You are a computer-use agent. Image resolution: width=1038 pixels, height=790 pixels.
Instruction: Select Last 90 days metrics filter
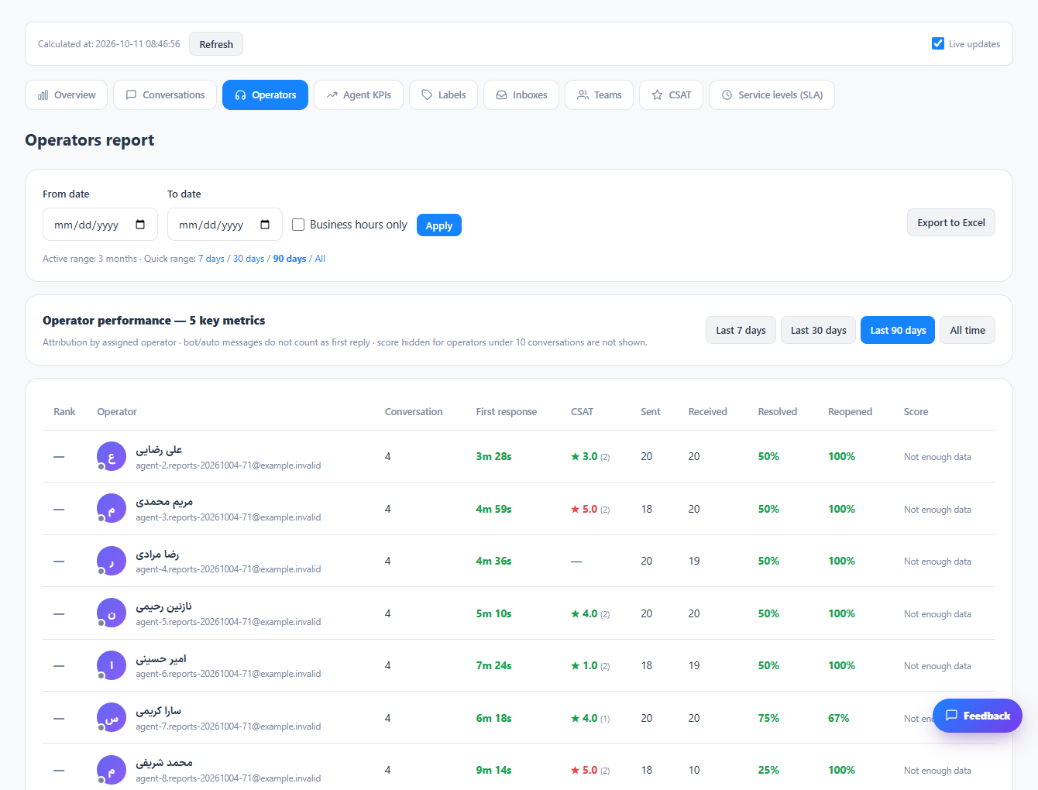coord(898,330)
